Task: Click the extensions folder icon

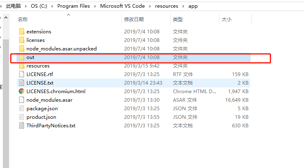Action: pos(22,31)
